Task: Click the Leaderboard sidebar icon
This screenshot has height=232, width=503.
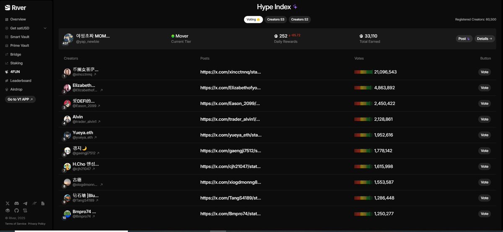Action: tap(7, 81)
